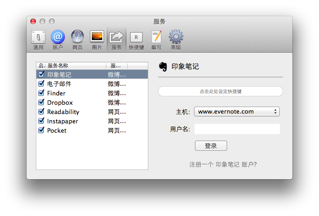
Task: Select the Readability row name
Action: tap(63, 112)
